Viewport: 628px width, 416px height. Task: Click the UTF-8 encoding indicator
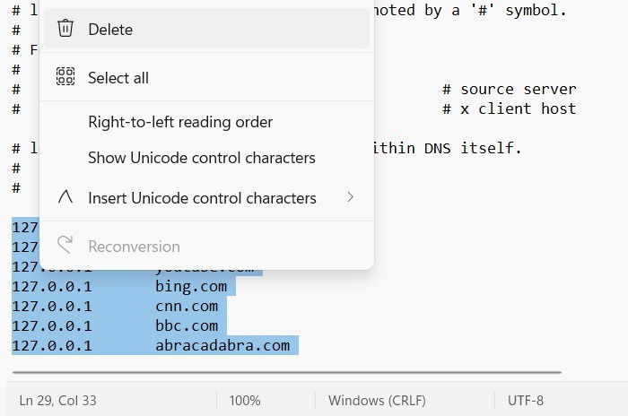526,401
